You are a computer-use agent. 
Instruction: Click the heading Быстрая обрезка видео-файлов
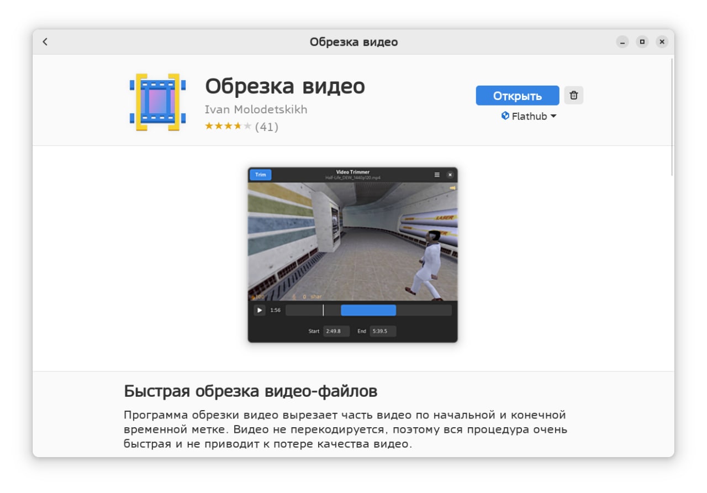pos(251,391)
